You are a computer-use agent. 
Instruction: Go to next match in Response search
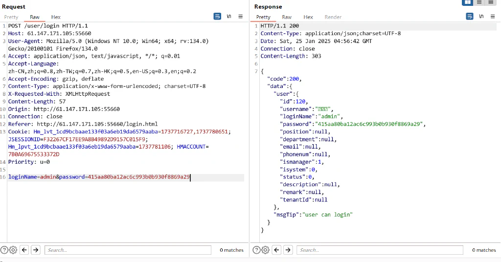[288, 250]
